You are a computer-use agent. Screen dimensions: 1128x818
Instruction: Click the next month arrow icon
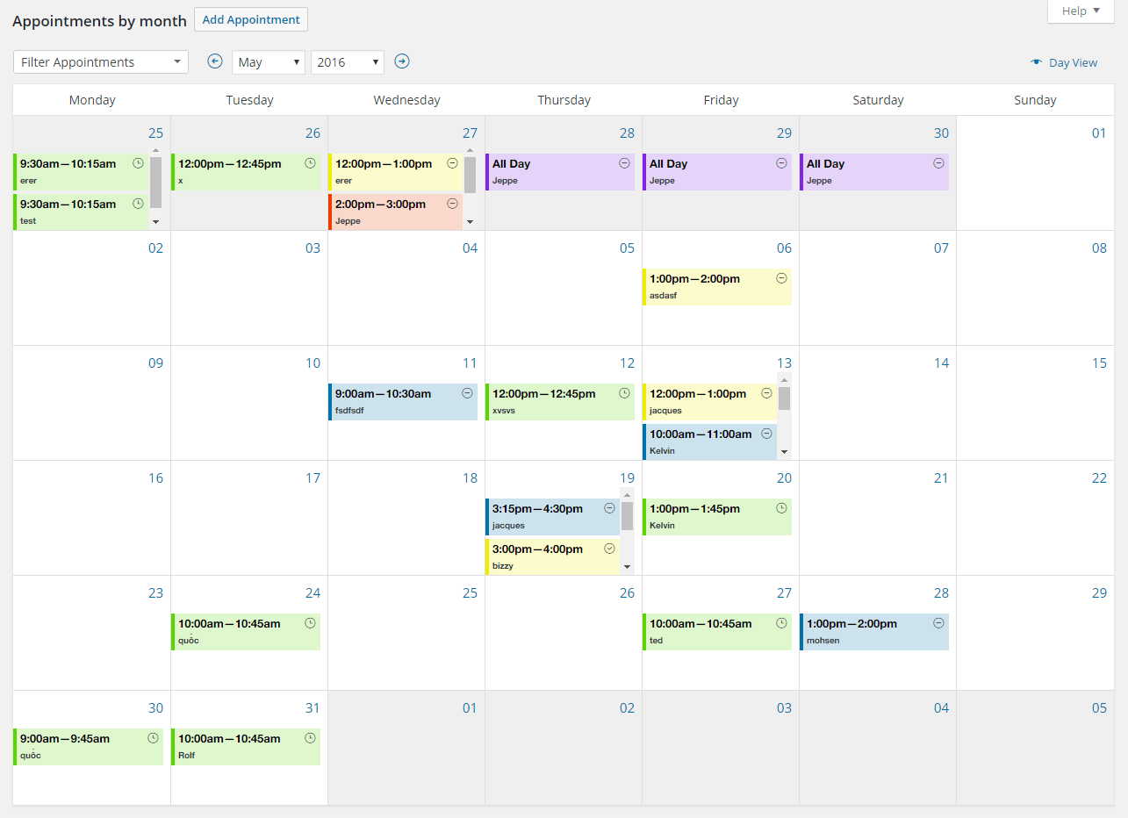[401, 61]
